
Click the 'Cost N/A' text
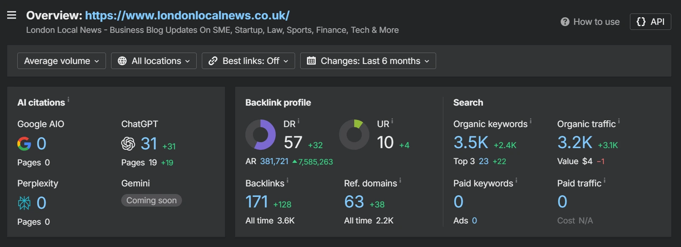(575, 220)
